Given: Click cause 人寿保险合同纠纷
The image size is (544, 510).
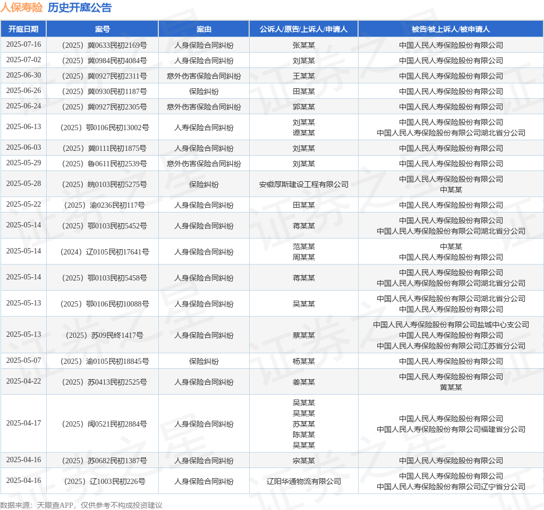Looking at the screenshot, I should click(x=203, y=127).
